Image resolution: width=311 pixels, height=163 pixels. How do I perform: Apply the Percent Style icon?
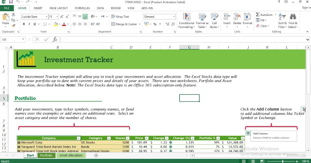tap(154, 24)
